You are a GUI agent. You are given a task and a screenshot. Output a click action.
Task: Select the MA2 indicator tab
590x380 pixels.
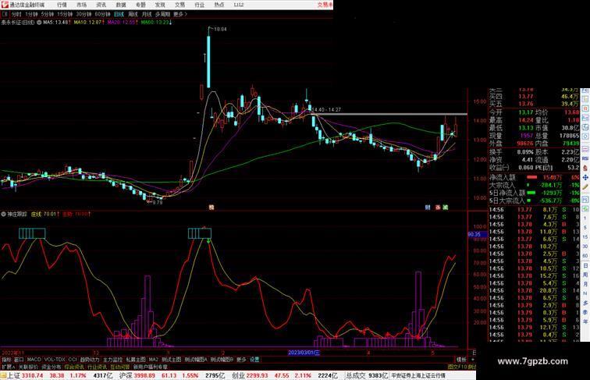153,360
